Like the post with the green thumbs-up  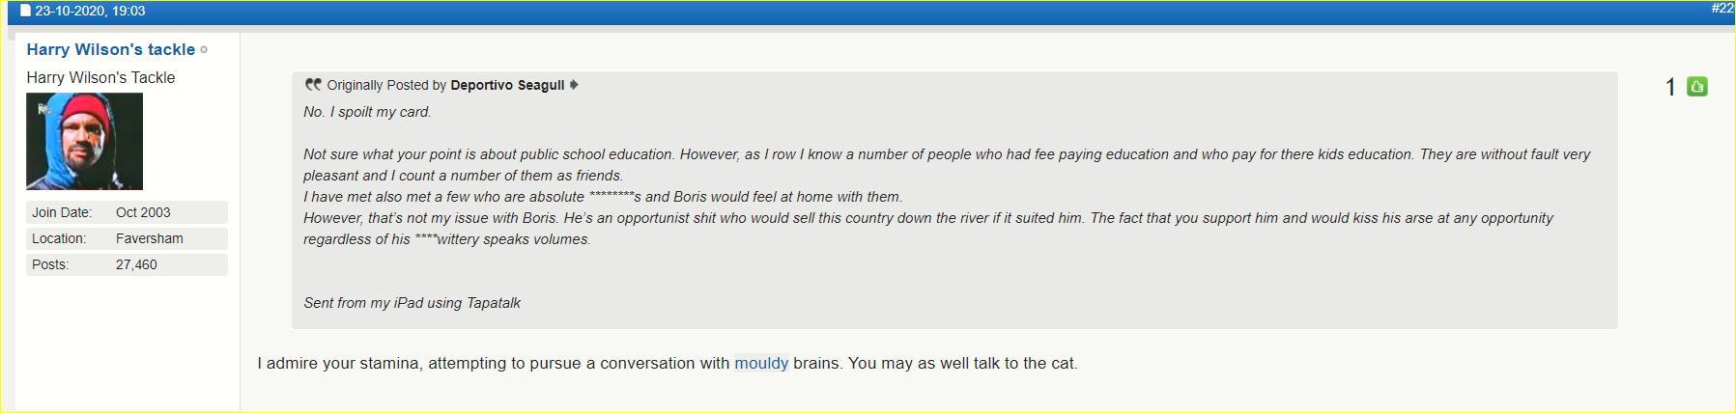point(1696,87)
